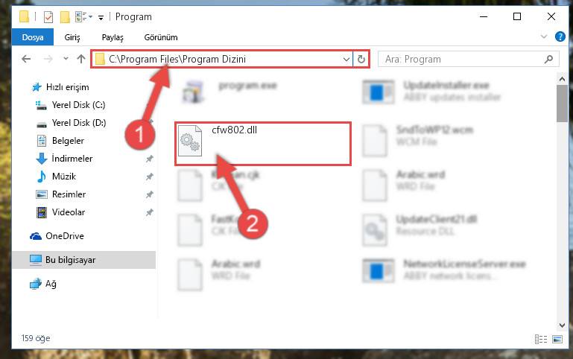Viewport: 573px width, 359px height.
Task: Open the Dosya menu
Action: pyautogui.click(x=33, y=37)
